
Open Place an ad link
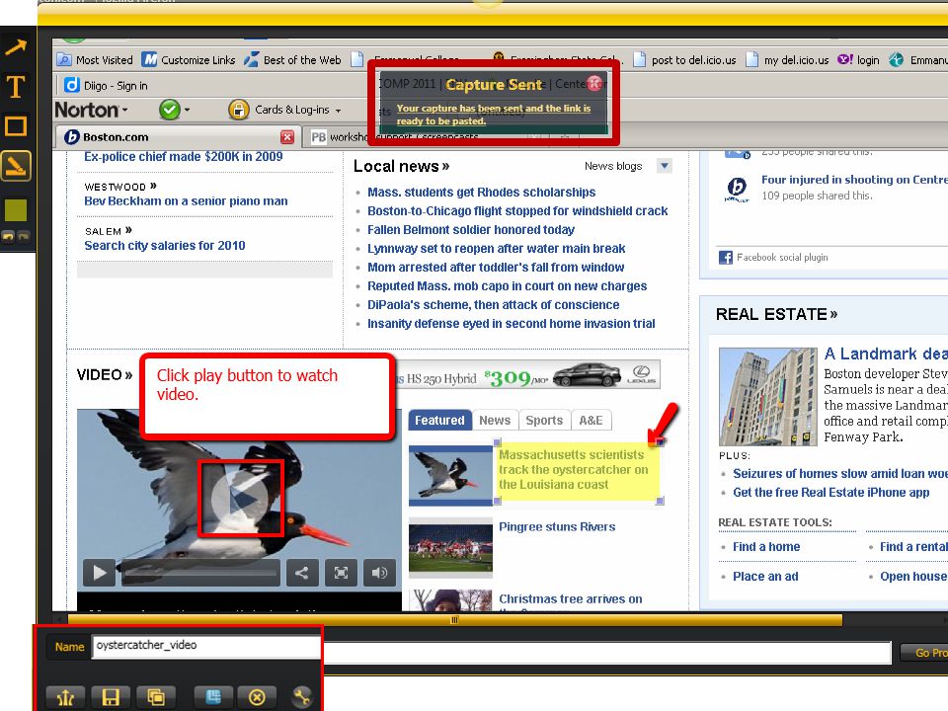(x=765, y=576)
